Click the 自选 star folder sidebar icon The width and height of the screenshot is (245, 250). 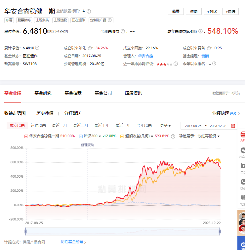243,166
